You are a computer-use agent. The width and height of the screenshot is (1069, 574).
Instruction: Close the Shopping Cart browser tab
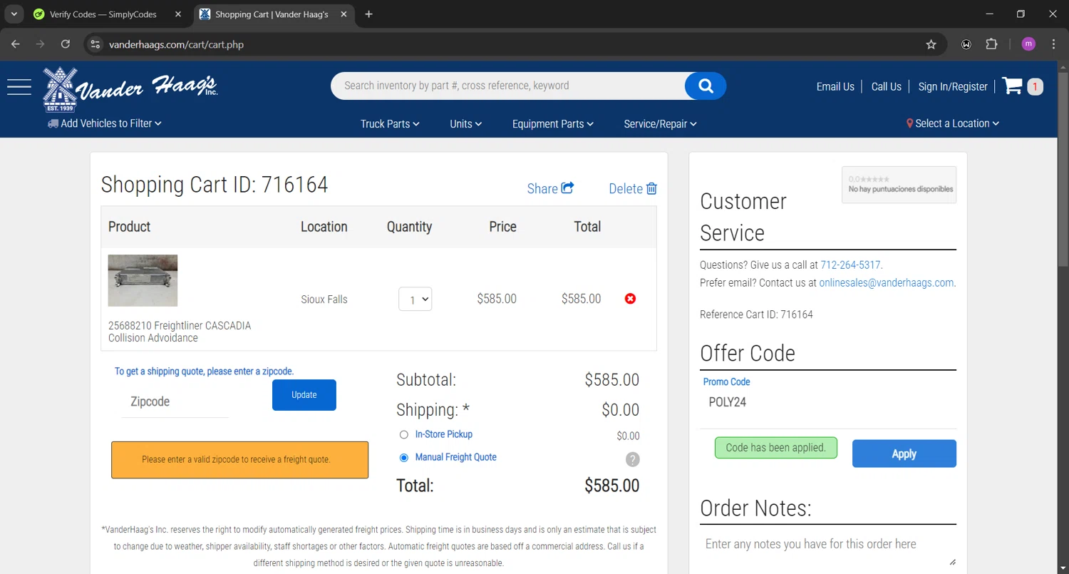(344, 14)
